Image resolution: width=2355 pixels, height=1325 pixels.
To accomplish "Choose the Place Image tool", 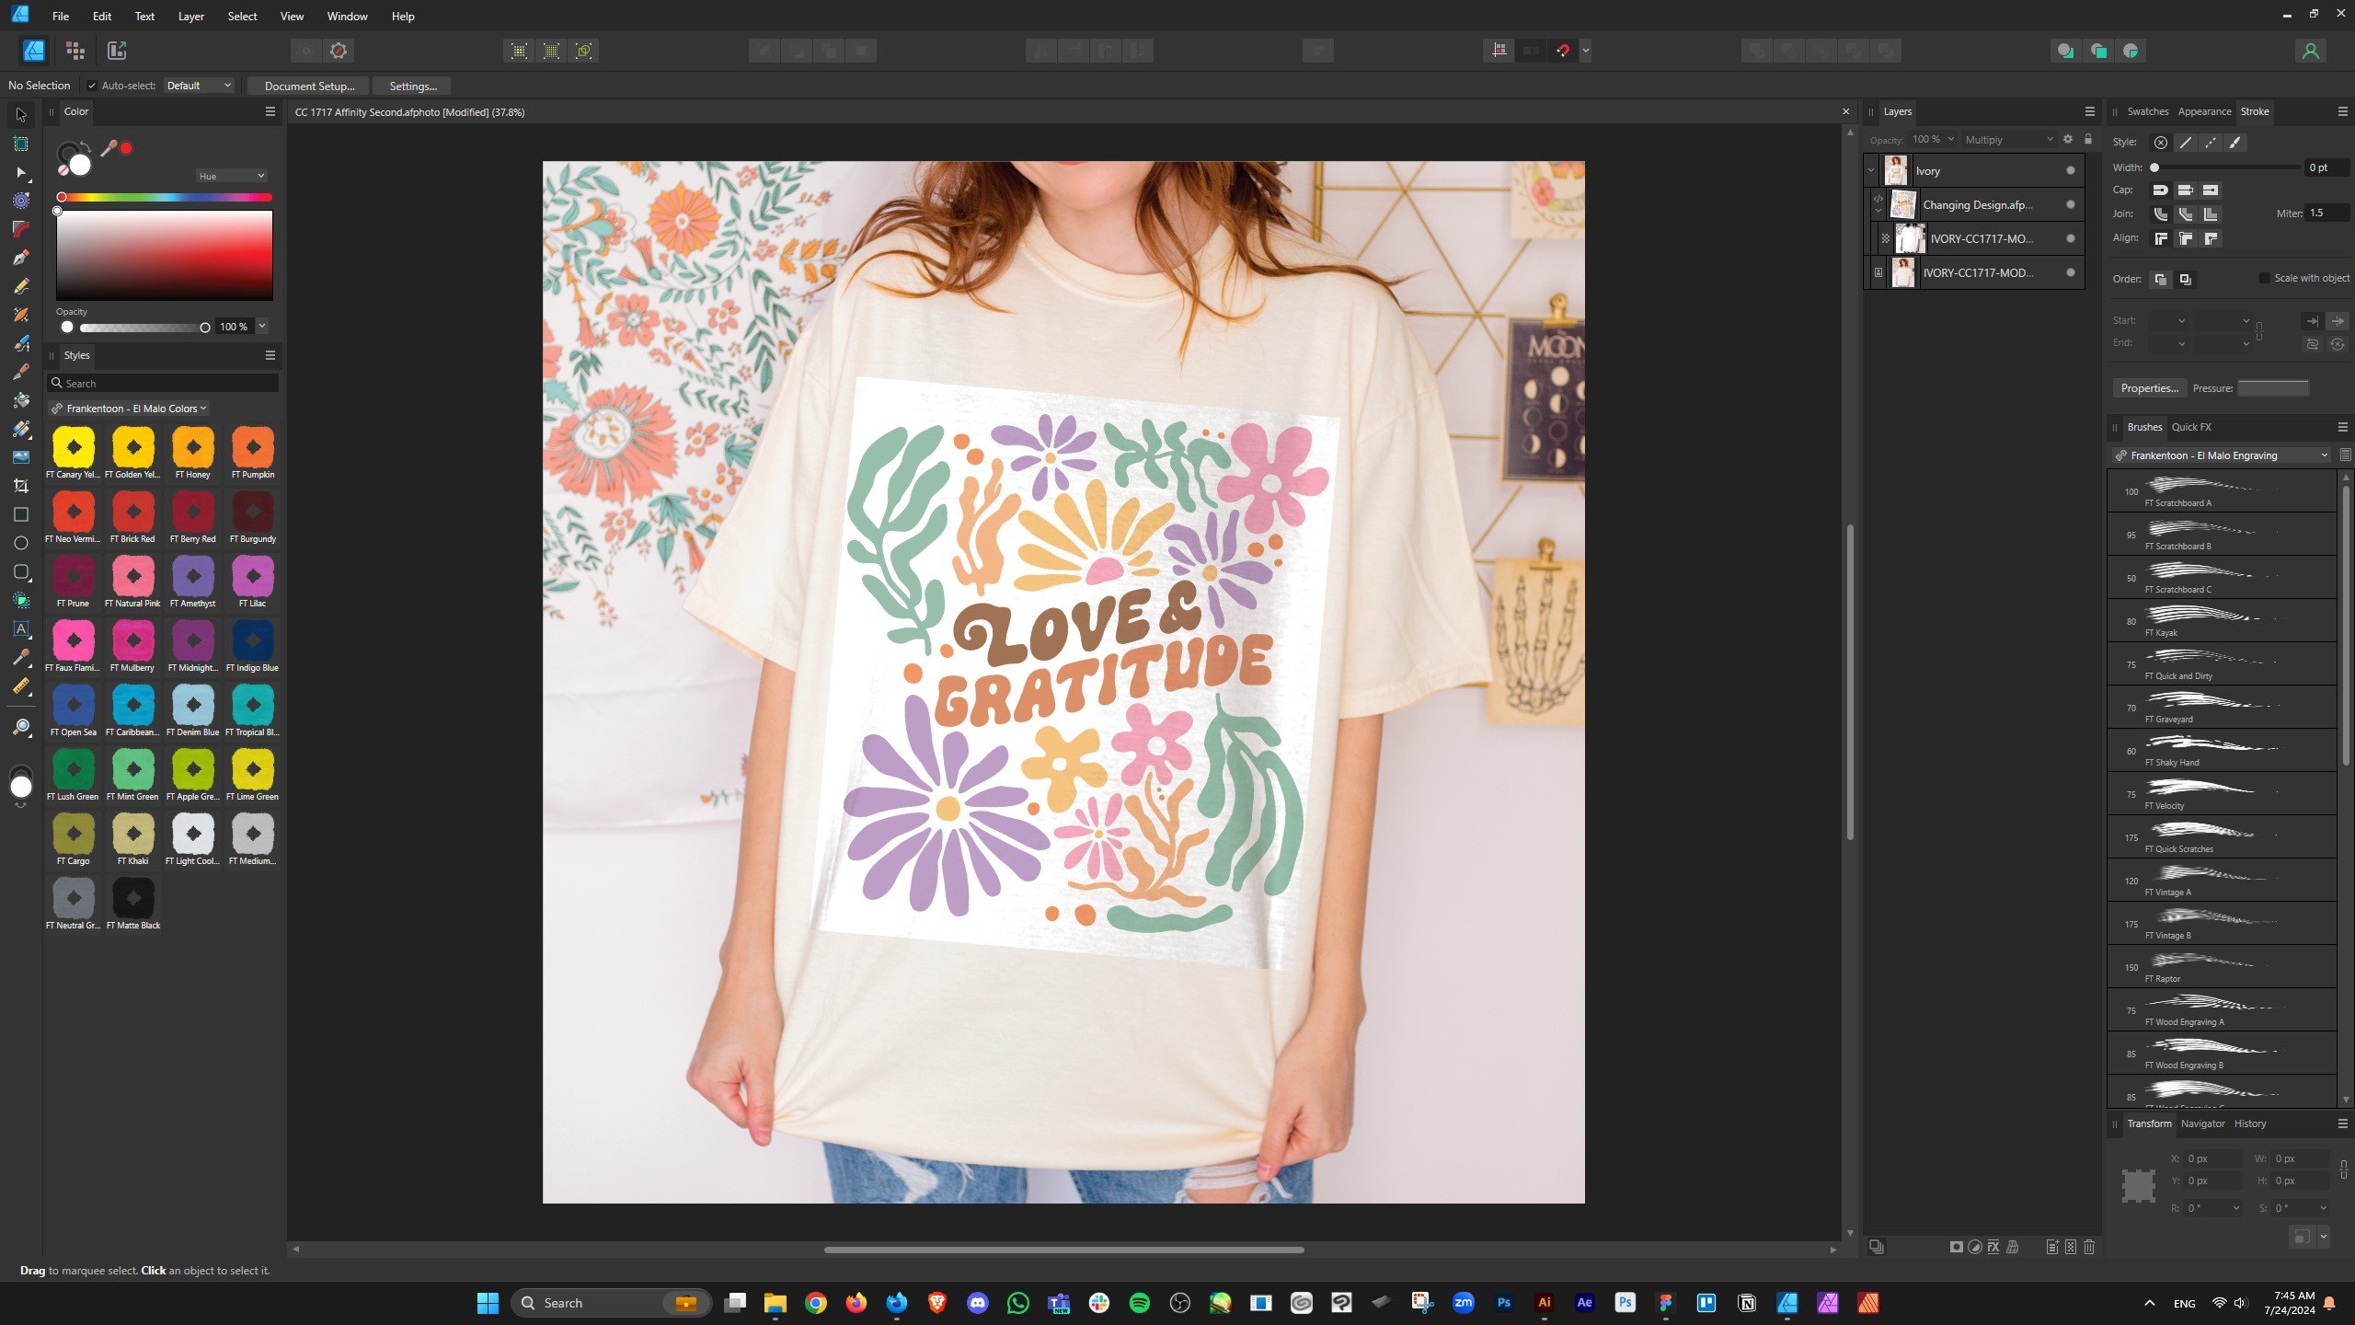I will 20,457.
